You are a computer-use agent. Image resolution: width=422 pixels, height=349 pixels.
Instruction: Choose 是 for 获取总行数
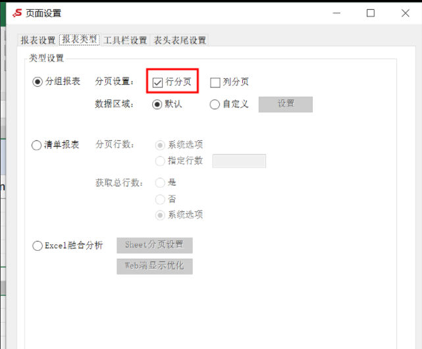click(160, 183)
